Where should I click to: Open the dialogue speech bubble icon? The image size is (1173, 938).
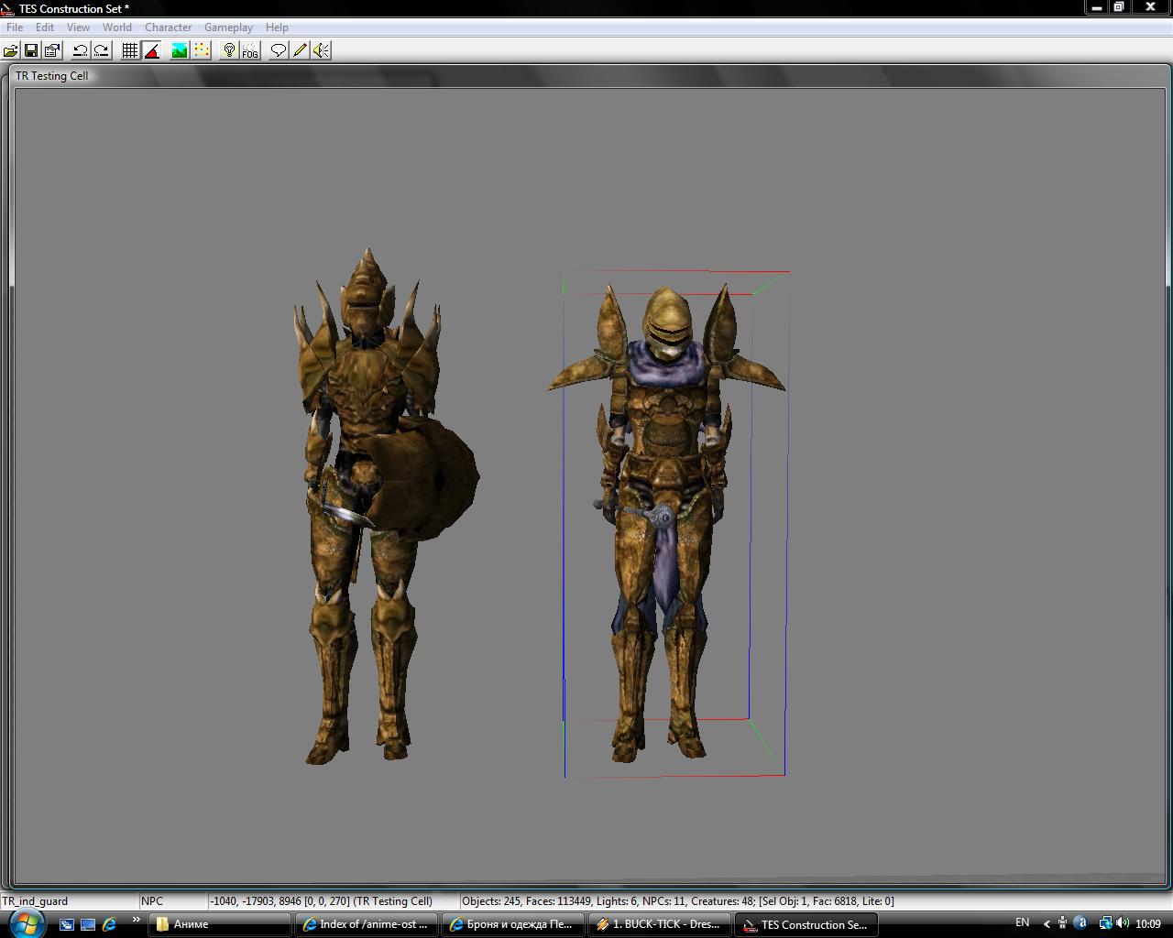(x=279, y=50)
